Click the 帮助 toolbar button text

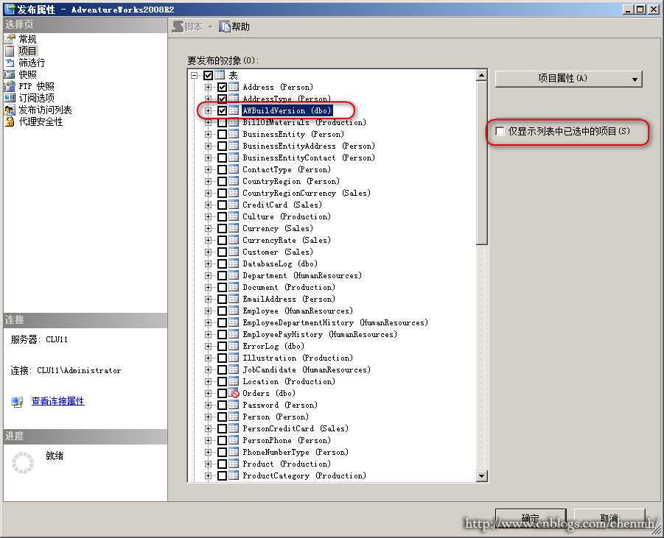[x=240, y=27]
